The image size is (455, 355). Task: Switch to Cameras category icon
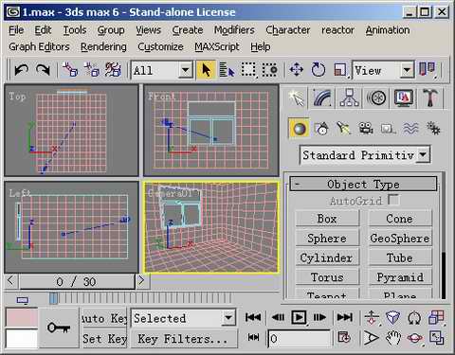(365, 129)
